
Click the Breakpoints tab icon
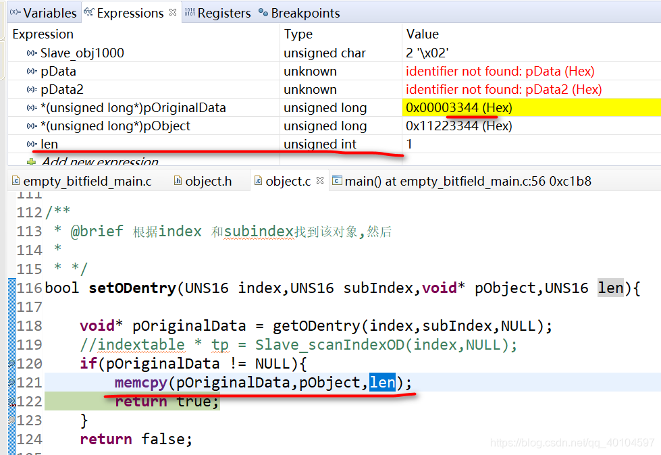tap(263, 13)
